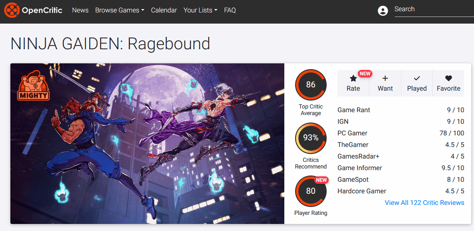Viewport: 474px width, 231px height.
Task: Open the Calendar menu item
Action: [x=164, y=10]
